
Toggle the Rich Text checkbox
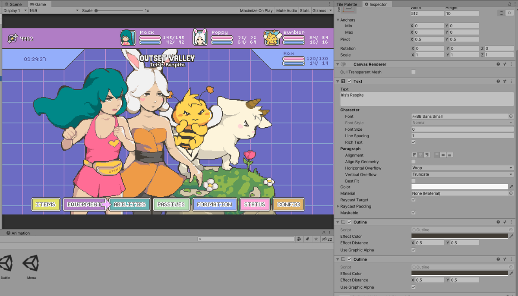[x=414, y=142]
